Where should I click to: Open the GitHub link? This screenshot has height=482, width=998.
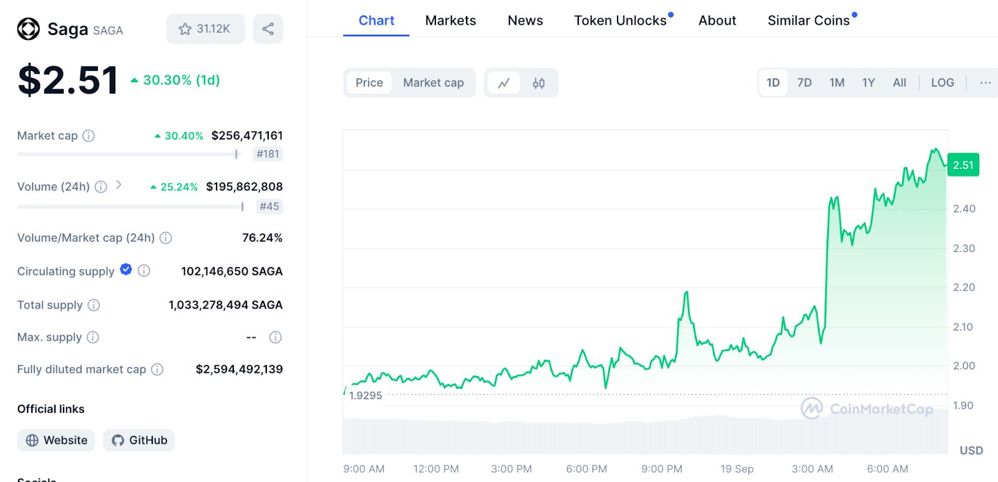click(139, 440)
